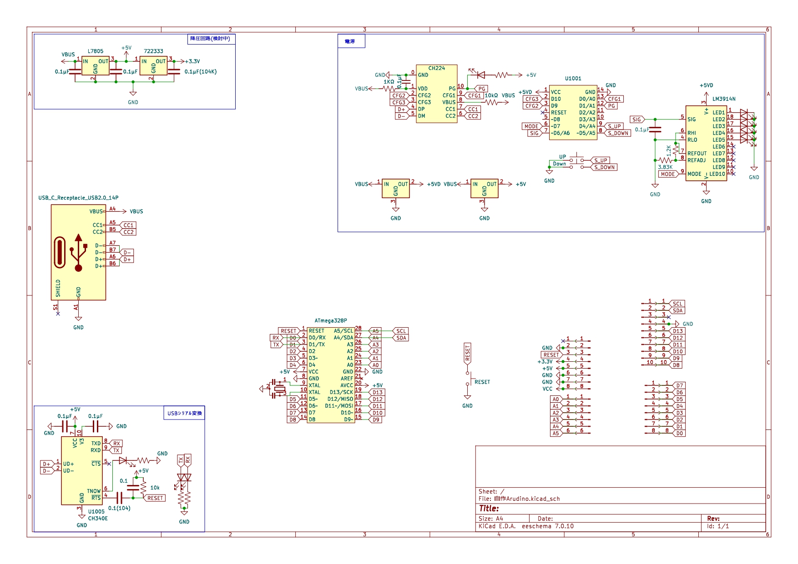
Task: Click the CFG1 label right of U1001
Action: click(x=614, y=99)
